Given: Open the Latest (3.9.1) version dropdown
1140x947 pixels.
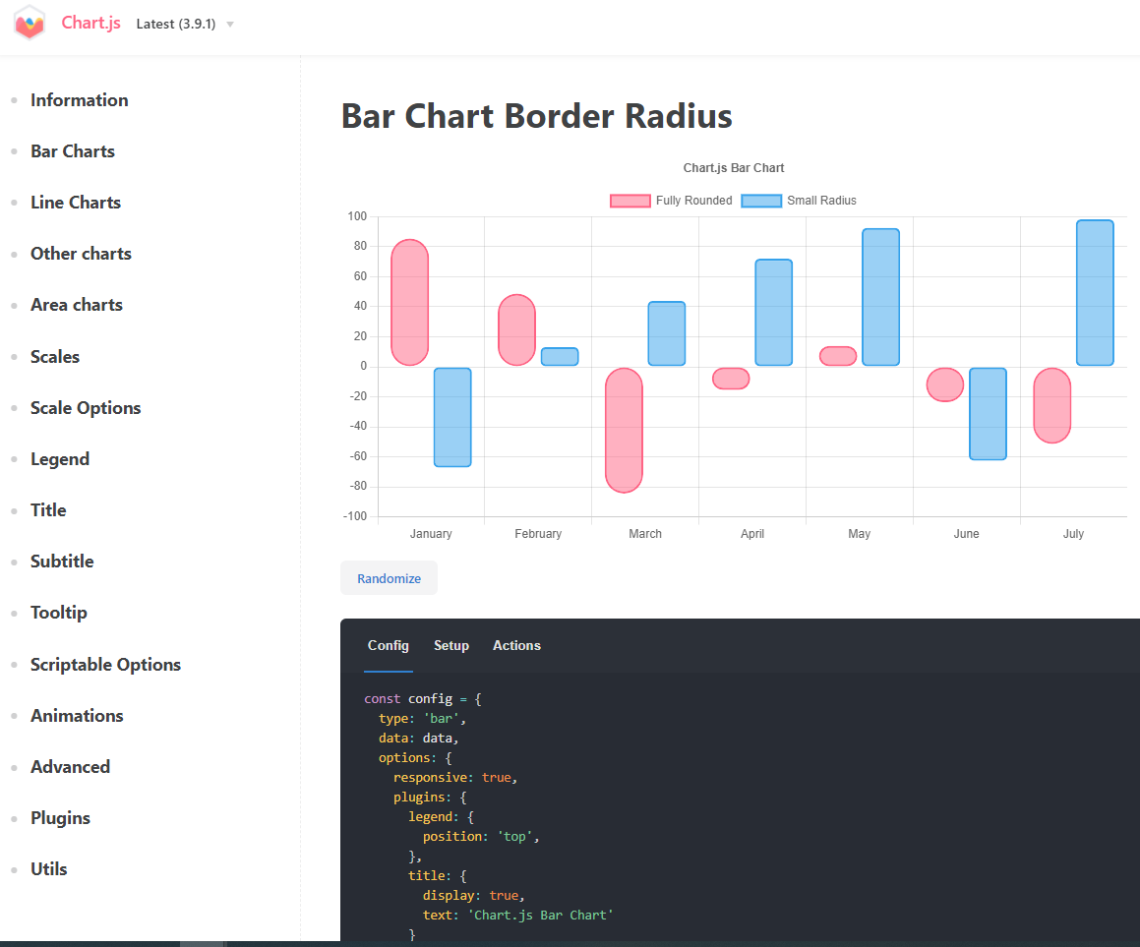Looking at the screenshot, I should tap(185, 24).
